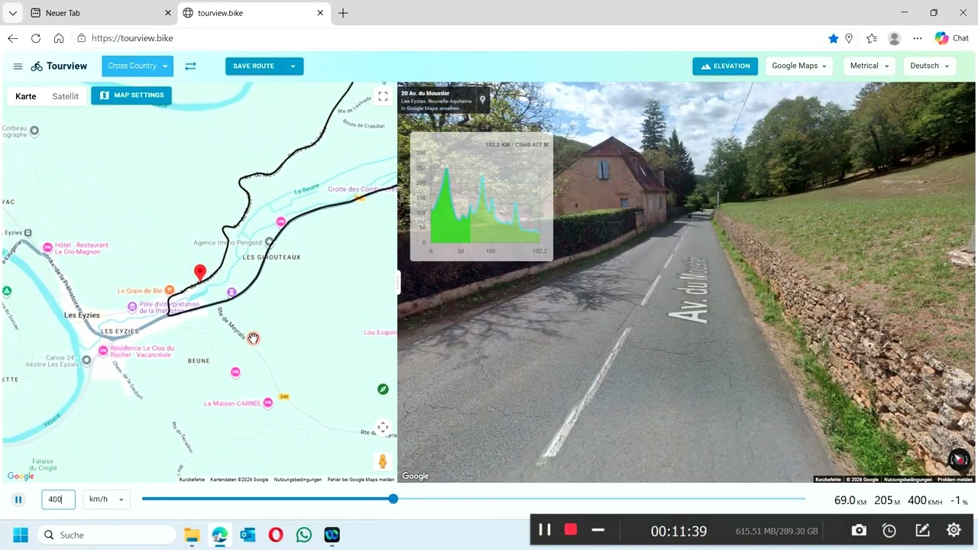Expand the Save Route dropdown arrow
Viewport: 978px width, 550px height.
coord(293,66)
